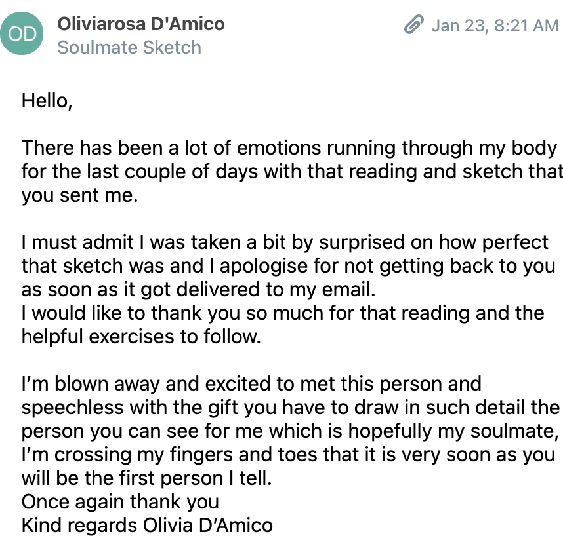Screen dimensions: 563x536
Task: Open the paperclip attachment icon
Action: tap(413, 25)
